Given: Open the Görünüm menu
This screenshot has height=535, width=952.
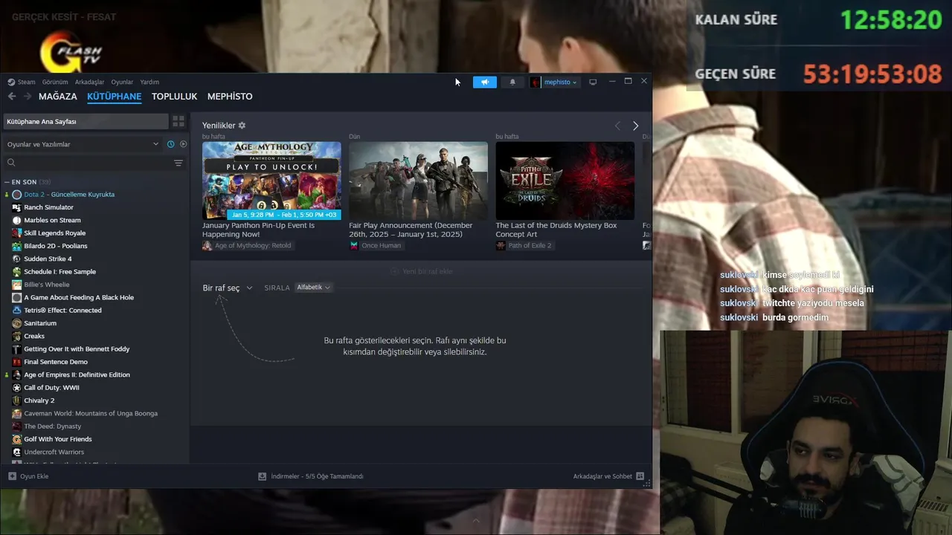Looking at the screenshot, I should (x=55, y=82).
